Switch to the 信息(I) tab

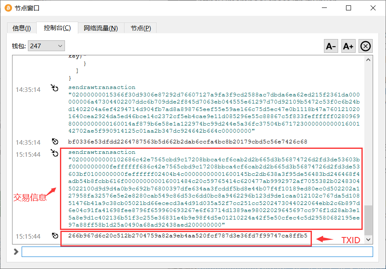(22, 28)
